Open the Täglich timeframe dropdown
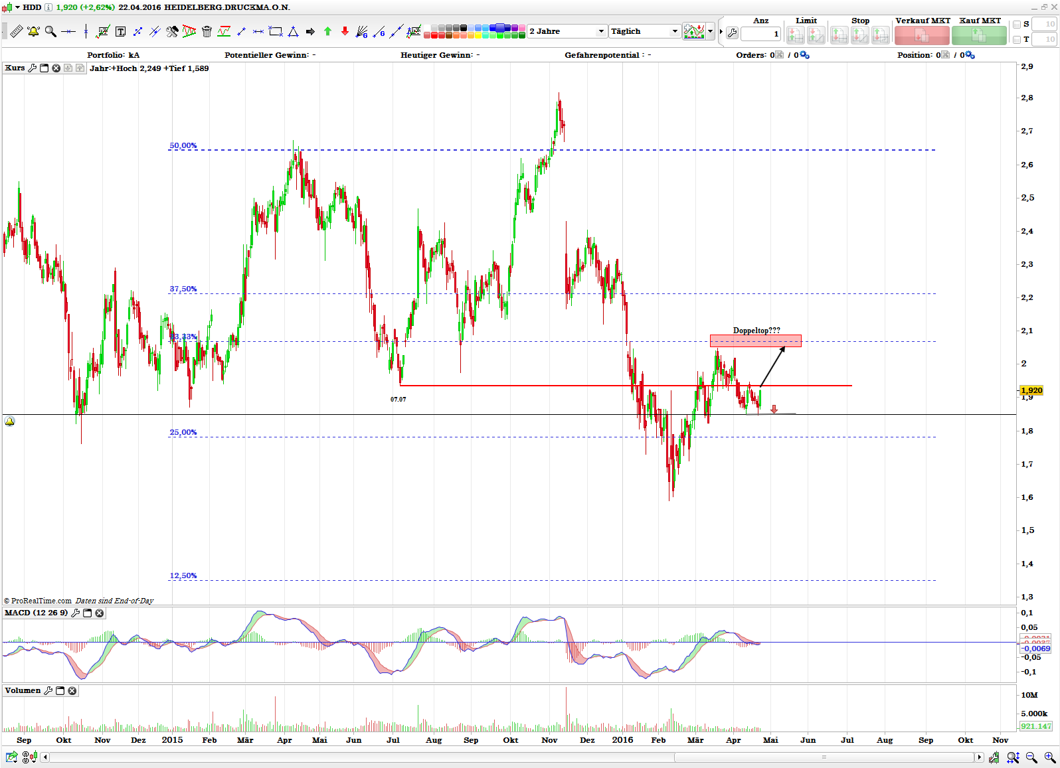This screenshot has width=1060, height=768. coord(645,31)
